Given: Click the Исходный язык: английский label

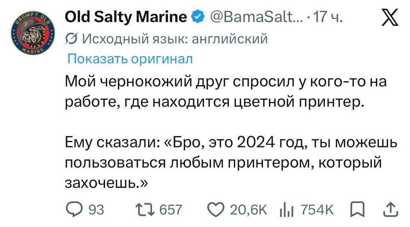Looking at the screenshot, I should point(175,39).
